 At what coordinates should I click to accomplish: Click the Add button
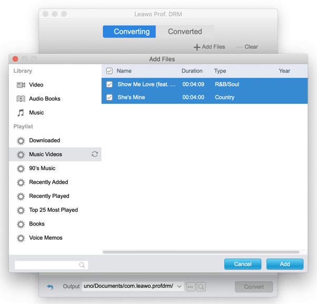click(x=285, y=264)
